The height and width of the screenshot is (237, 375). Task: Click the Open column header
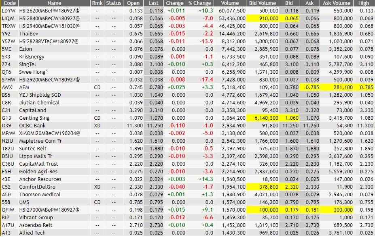point(133,3)
